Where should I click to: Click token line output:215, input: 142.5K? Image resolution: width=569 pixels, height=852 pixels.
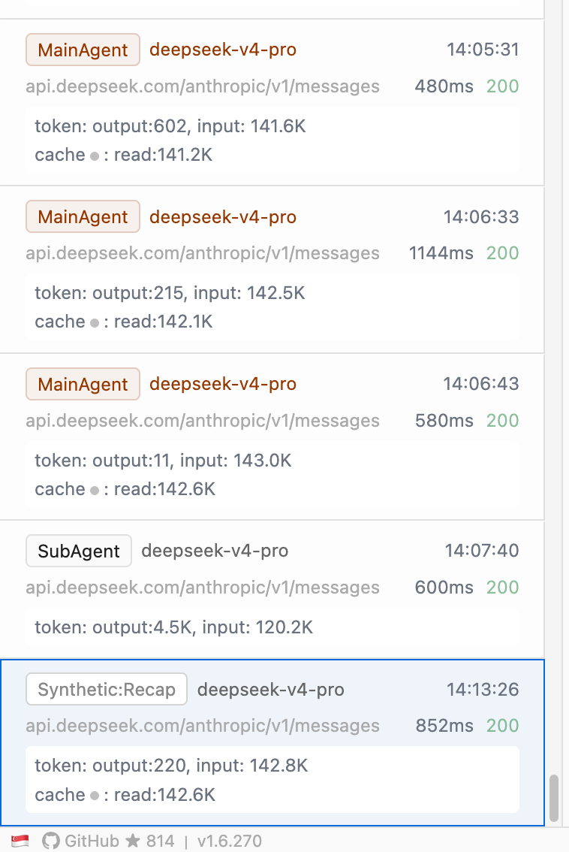click(x=170, y=294)
